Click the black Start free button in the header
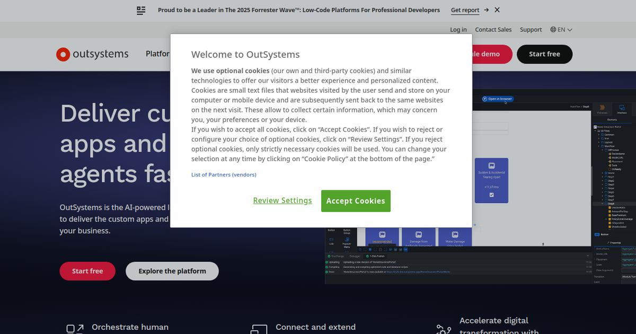Viewport: 636px width, 334px height. click(544, 54)
